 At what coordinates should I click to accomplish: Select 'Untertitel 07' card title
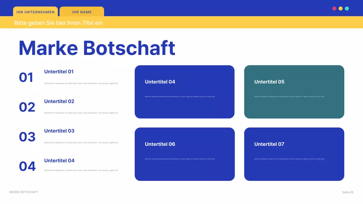(269, 144)
